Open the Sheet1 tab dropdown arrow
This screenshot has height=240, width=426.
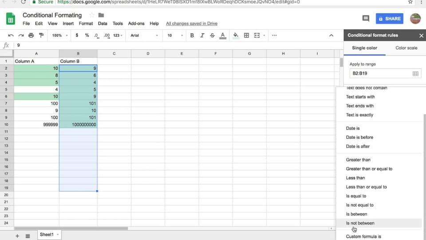pos(58,235)
